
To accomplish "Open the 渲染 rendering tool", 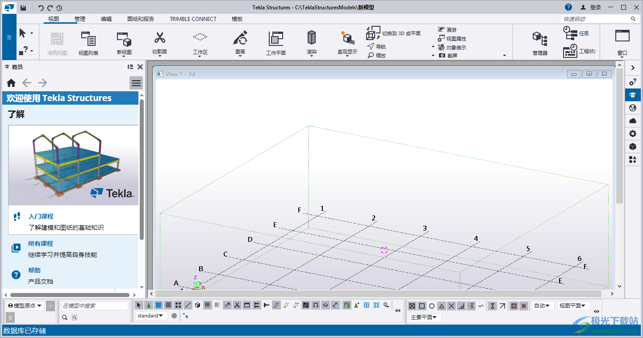I will (x=311, y=42).
